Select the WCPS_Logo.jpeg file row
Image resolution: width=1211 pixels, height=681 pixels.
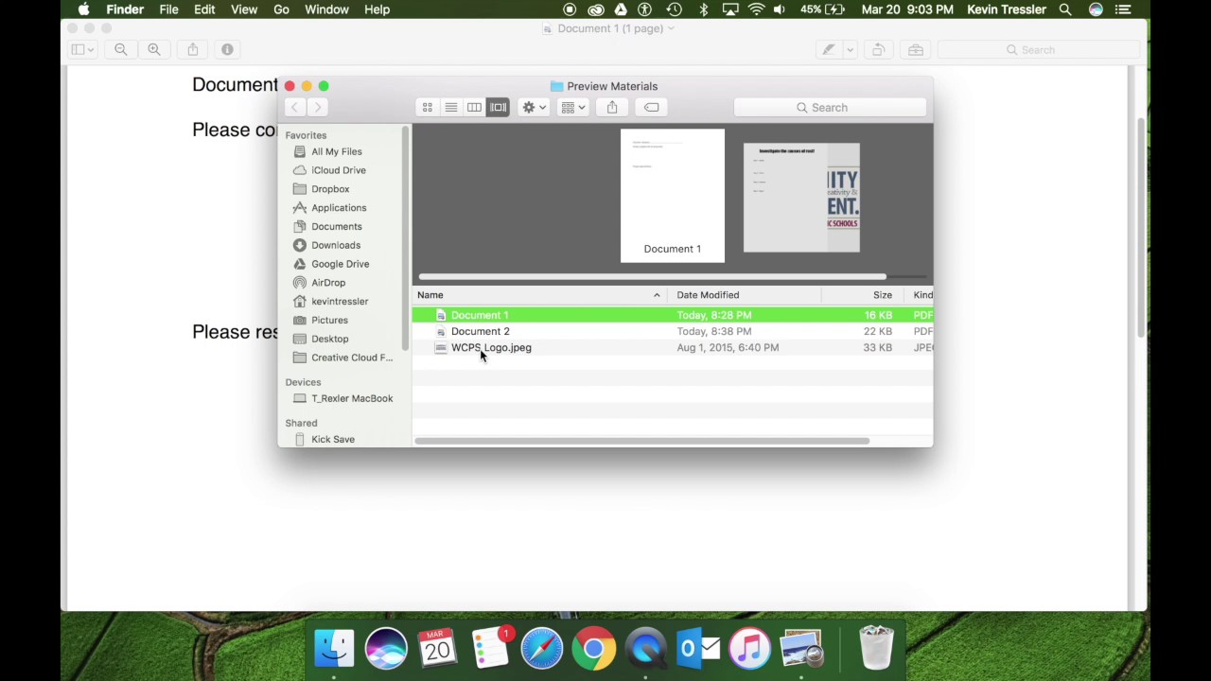click(x=673, y=347)
